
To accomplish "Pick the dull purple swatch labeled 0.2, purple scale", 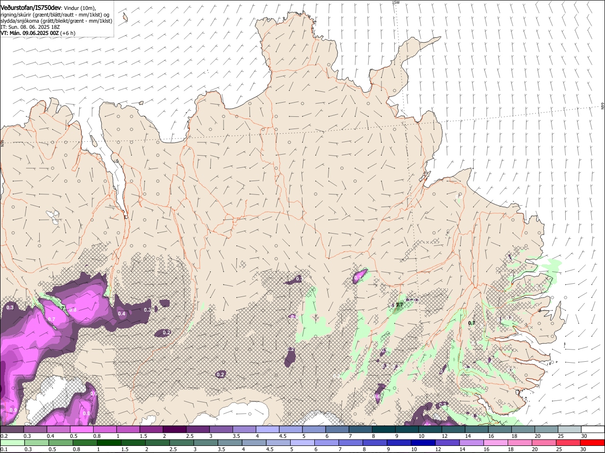I will point(12,429).
